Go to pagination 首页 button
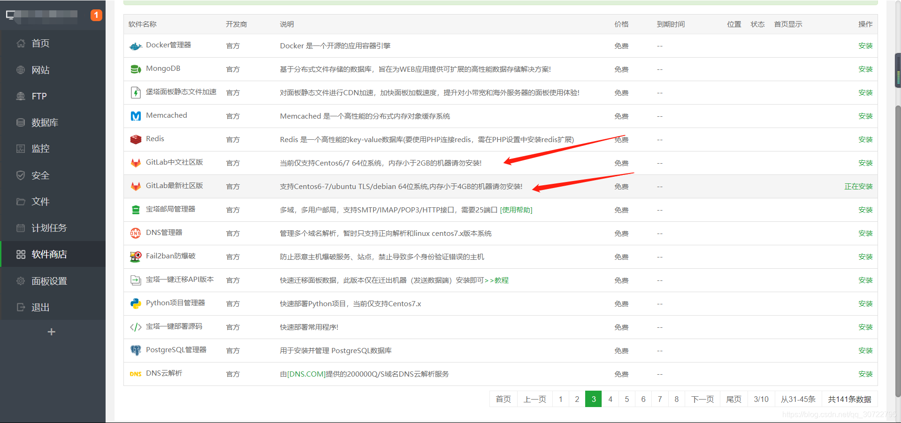Screen dimensions: 901x423 pyautogui.click(x=504, y=399)
